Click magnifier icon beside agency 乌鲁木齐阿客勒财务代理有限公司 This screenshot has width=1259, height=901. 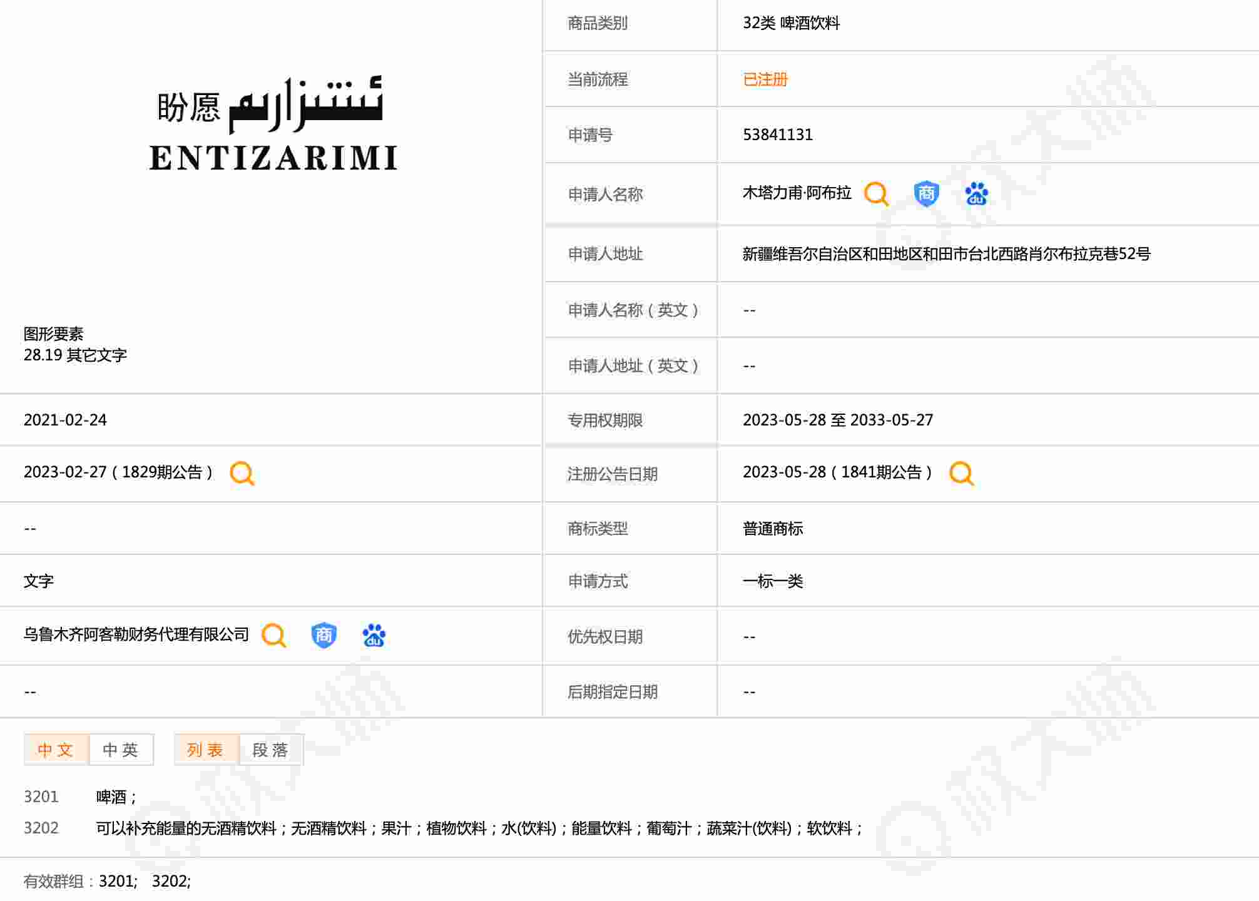[273, 635]
